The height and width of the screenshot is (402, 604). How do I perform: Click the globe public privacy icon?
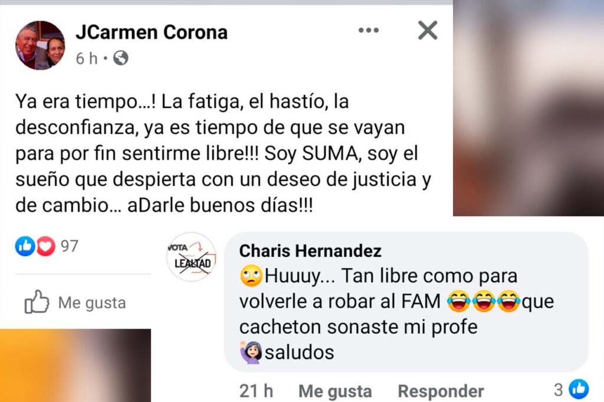pyautogui.click(x=120, y=58)
